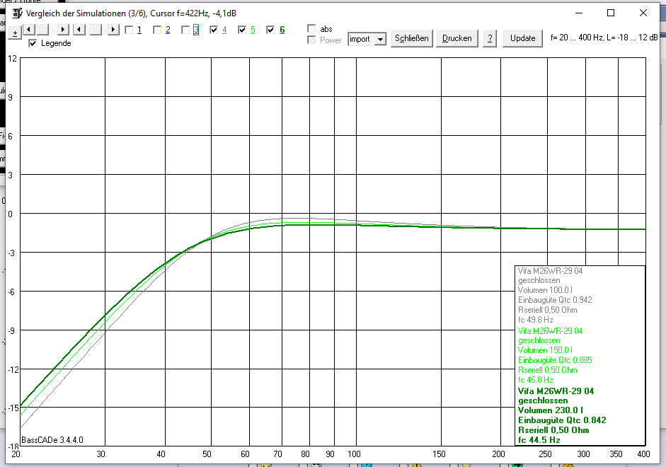Click the BassCADe icon in title bar

pos(17,13)
